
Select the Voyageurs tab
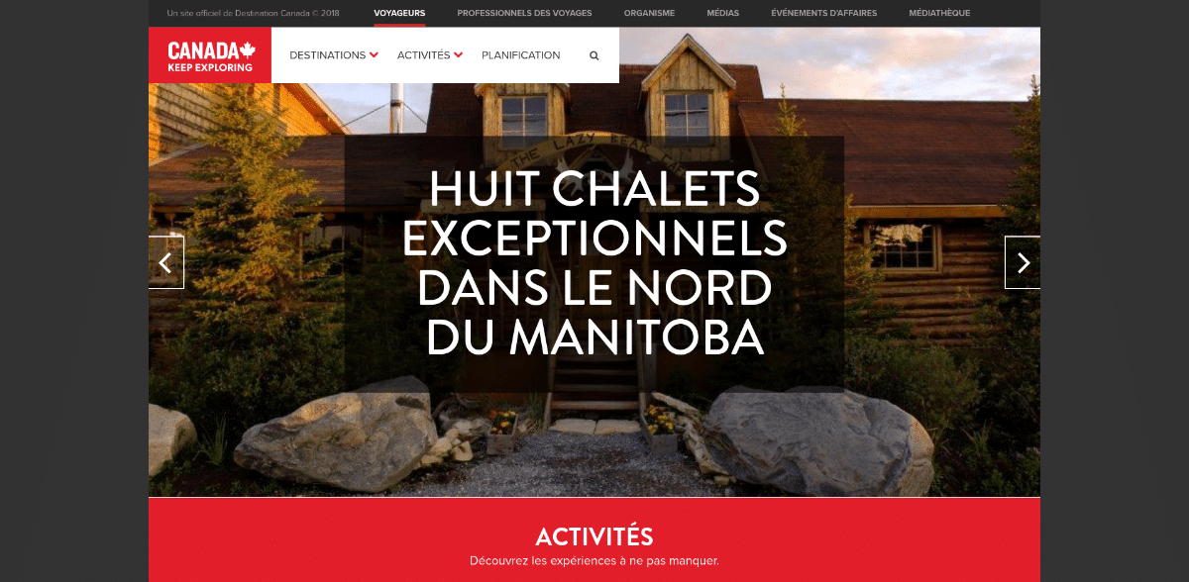399,13
